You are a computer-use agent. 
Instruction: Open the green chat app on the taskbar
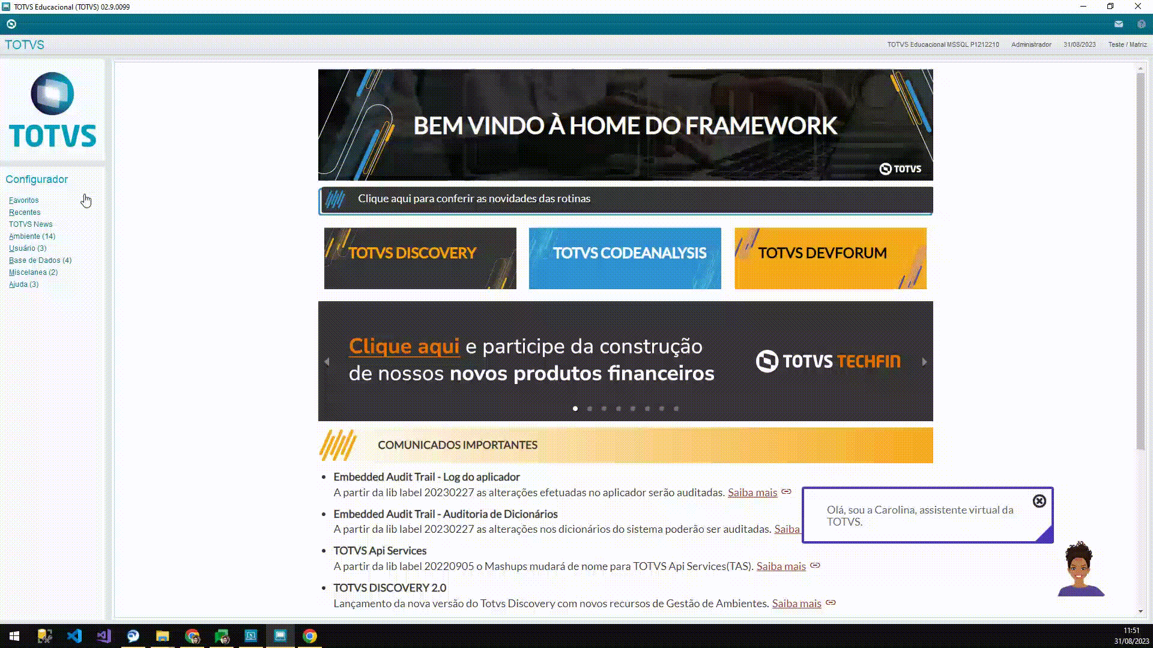pyautogui.click(x=222, y=636)
